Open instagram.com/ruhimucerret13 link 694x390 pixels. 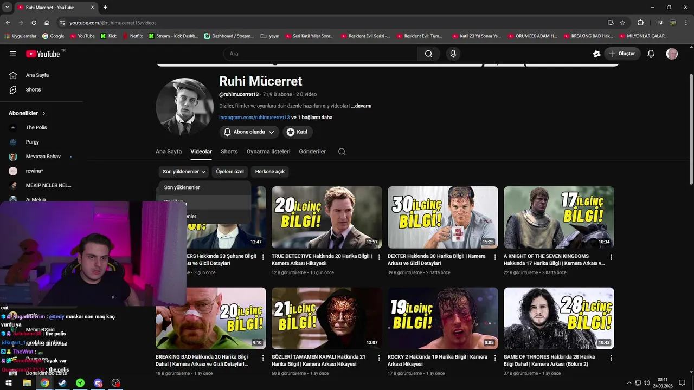tap(254, 118)
